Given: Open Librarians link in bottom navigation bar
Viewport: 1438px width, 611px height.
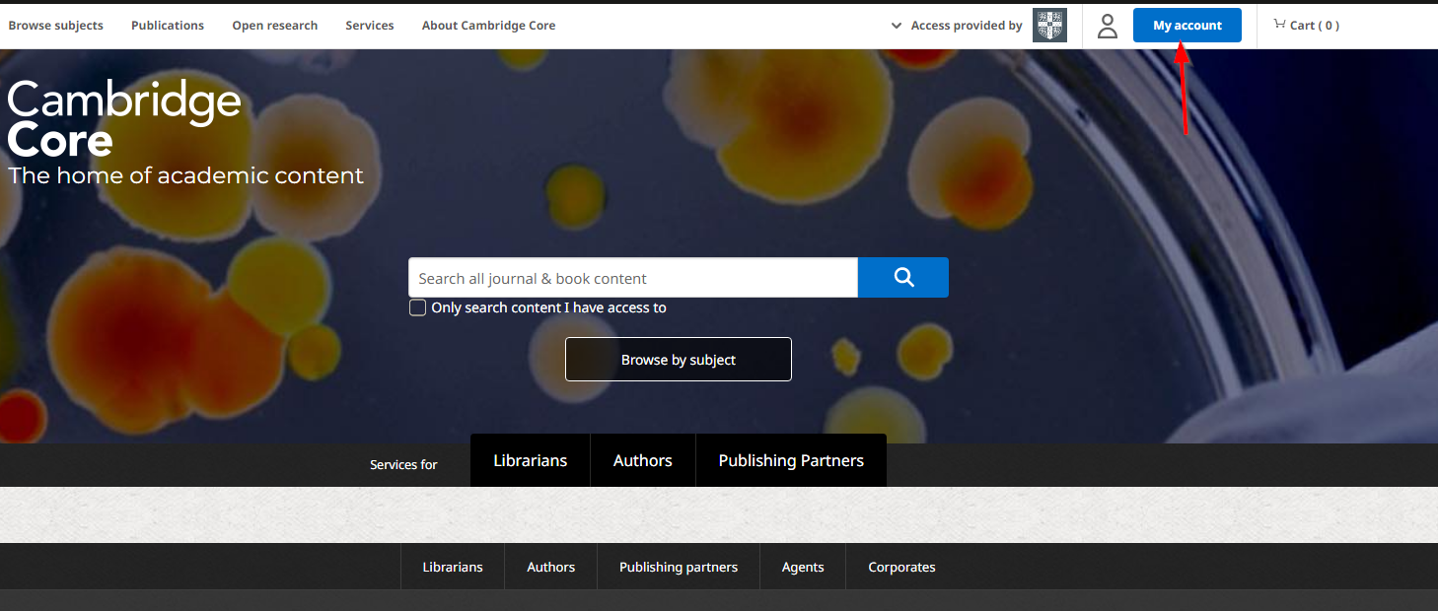Looking at the screenshot, I should click(x=453, y=567).
